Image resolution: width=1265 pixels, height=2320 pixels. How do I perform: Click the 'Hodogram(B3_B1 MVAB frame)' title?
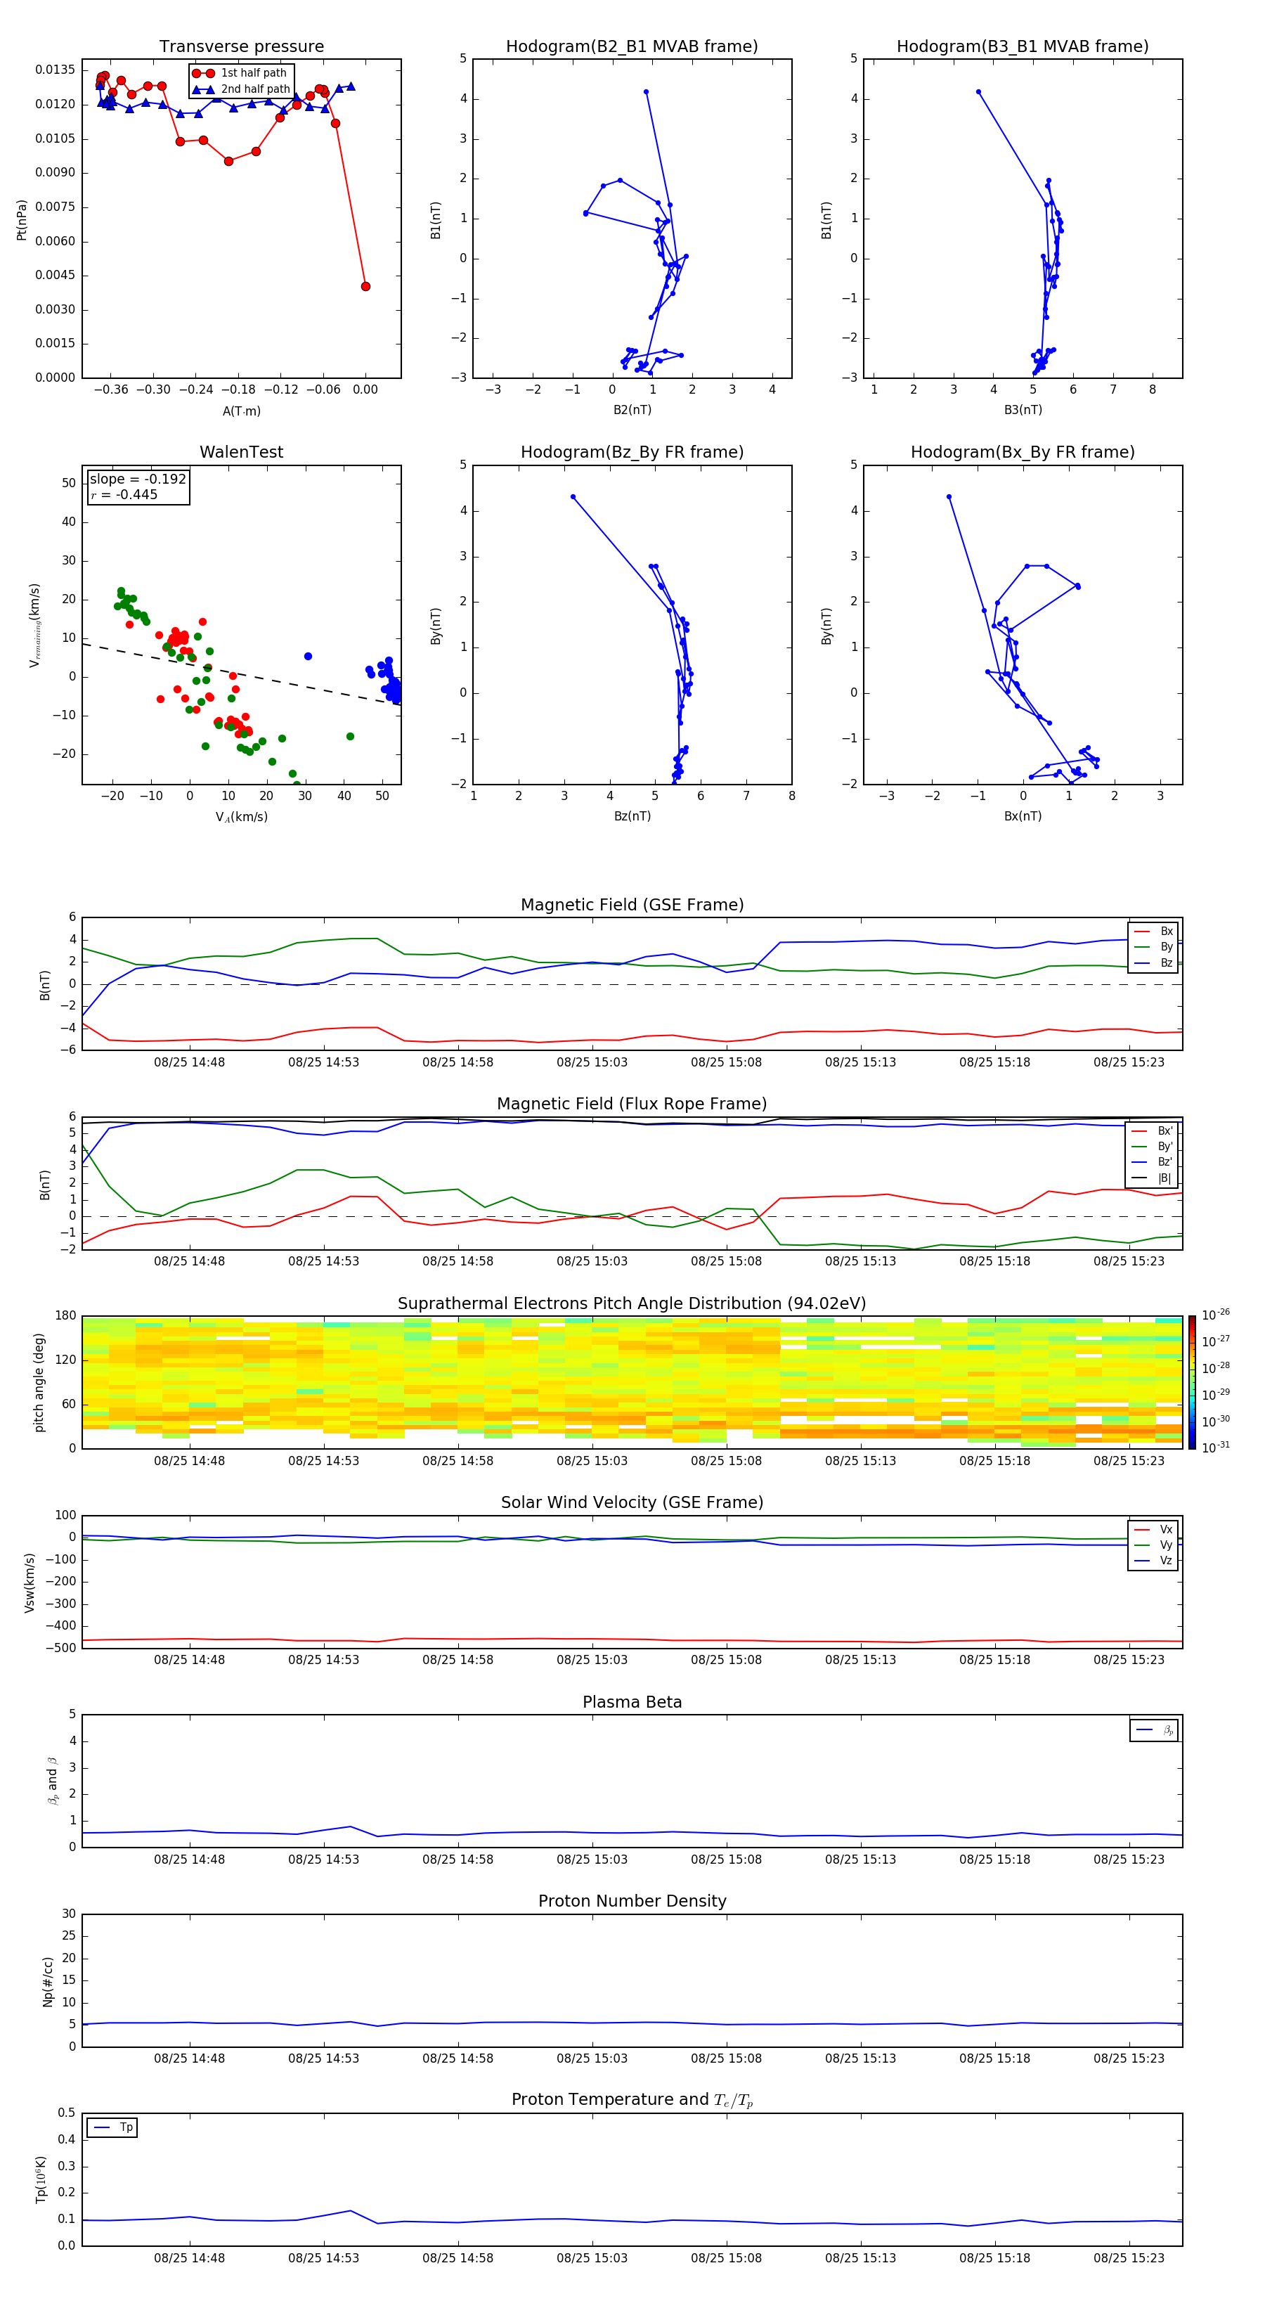[1023, 46]
